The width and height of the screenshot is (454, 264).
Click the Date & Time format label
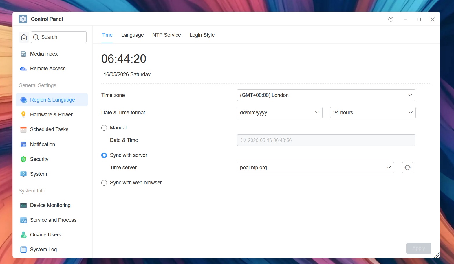(123, 113)
